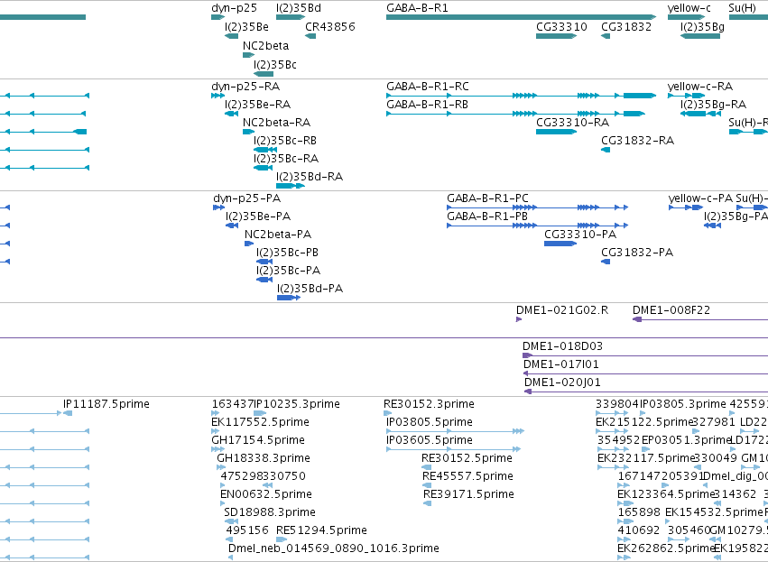Select the GABA-B-R1 gene bar

[x=521, y=17]
